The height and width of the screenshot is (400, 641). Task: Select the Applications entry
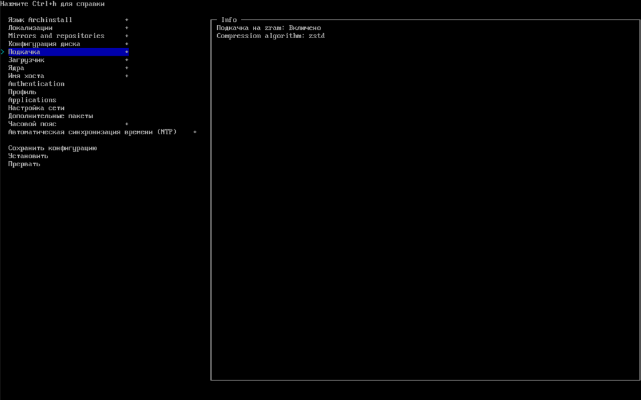click(x=32, y=100)
